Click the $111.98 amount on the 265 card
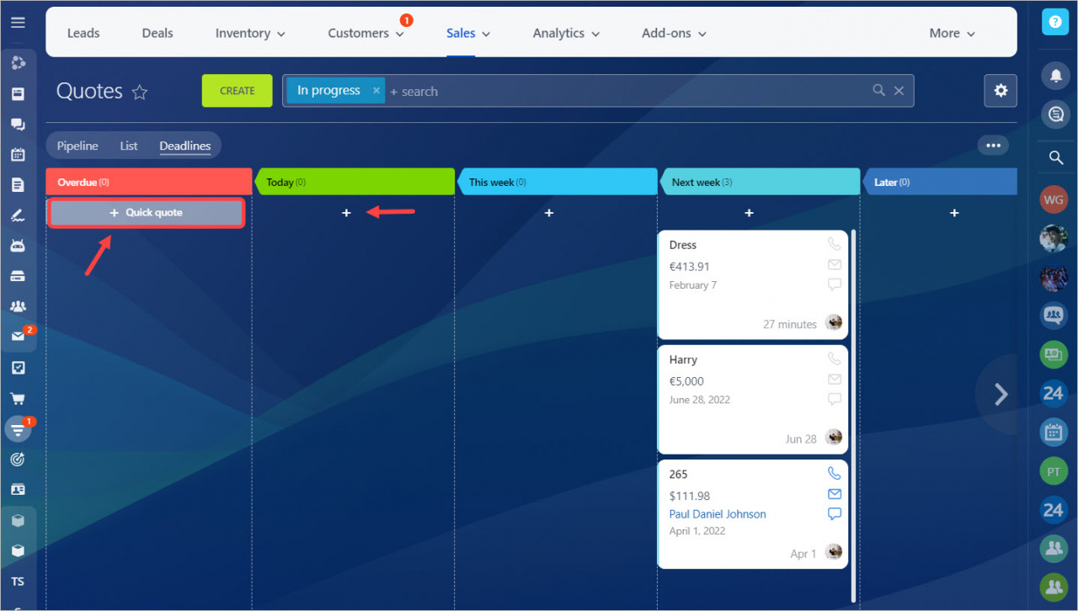Viewport: 1078px width, 611px height. pos(690,496)
